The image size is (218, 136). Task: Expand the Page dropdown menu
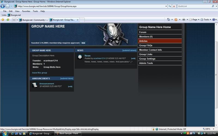(x=195, y=20)
